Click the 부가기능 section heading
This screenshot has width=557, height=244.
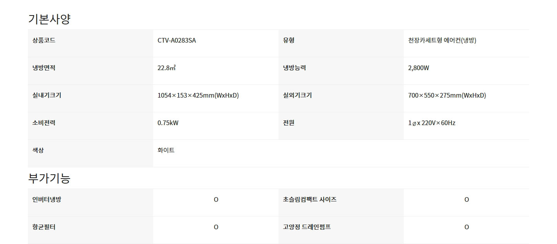point(49,178)
